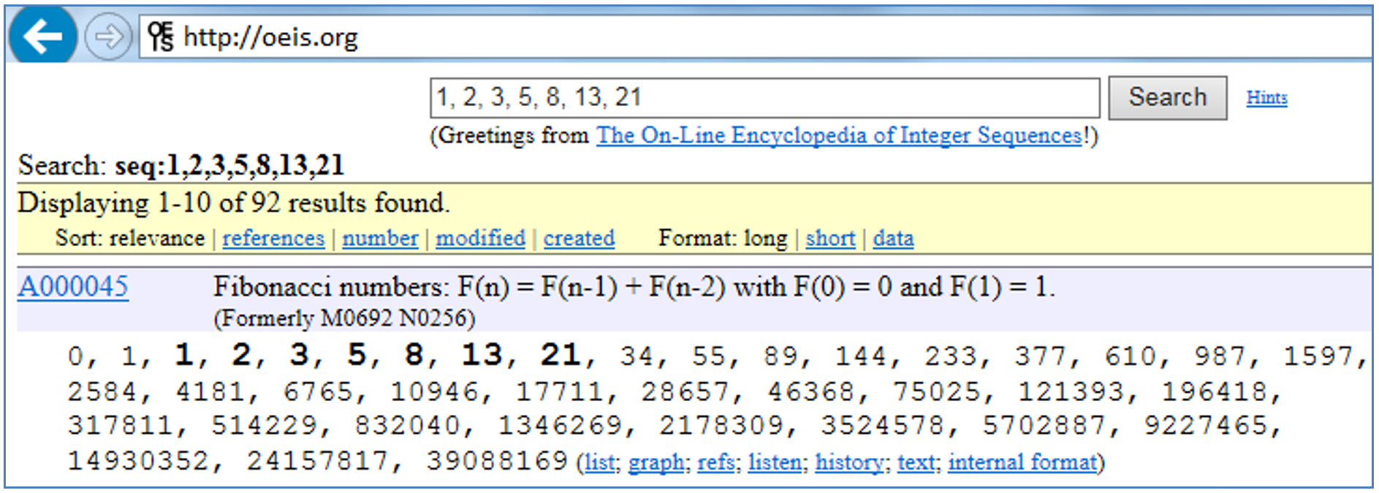Sort results by modified
The image size is (1379, 493).
480,238
